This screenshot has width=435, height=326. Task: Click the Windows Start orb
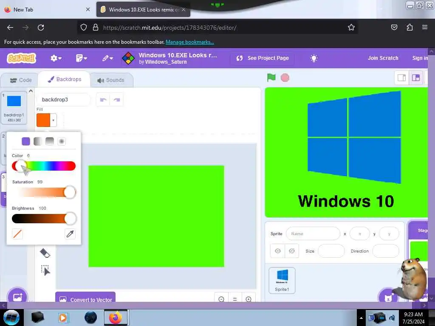click(x=11, y=318)
